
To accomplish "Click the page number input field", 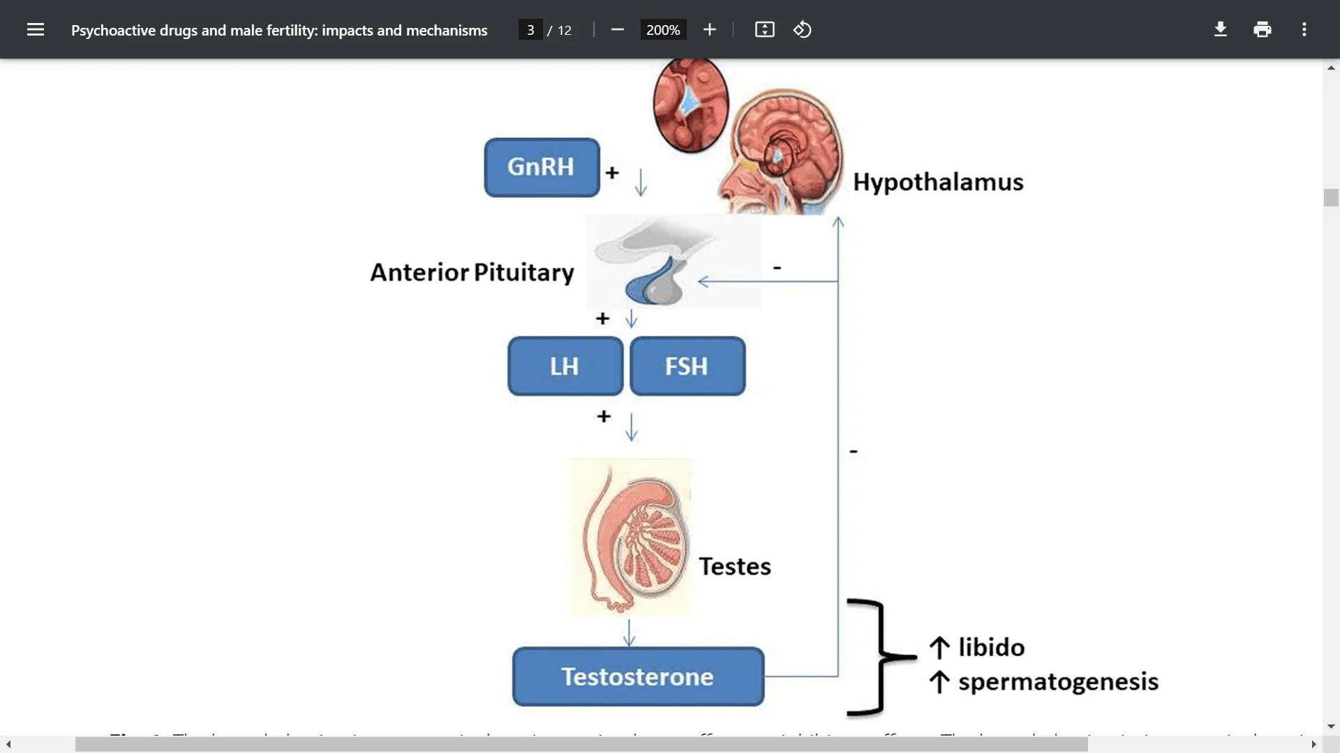I will tap(530, 30).
